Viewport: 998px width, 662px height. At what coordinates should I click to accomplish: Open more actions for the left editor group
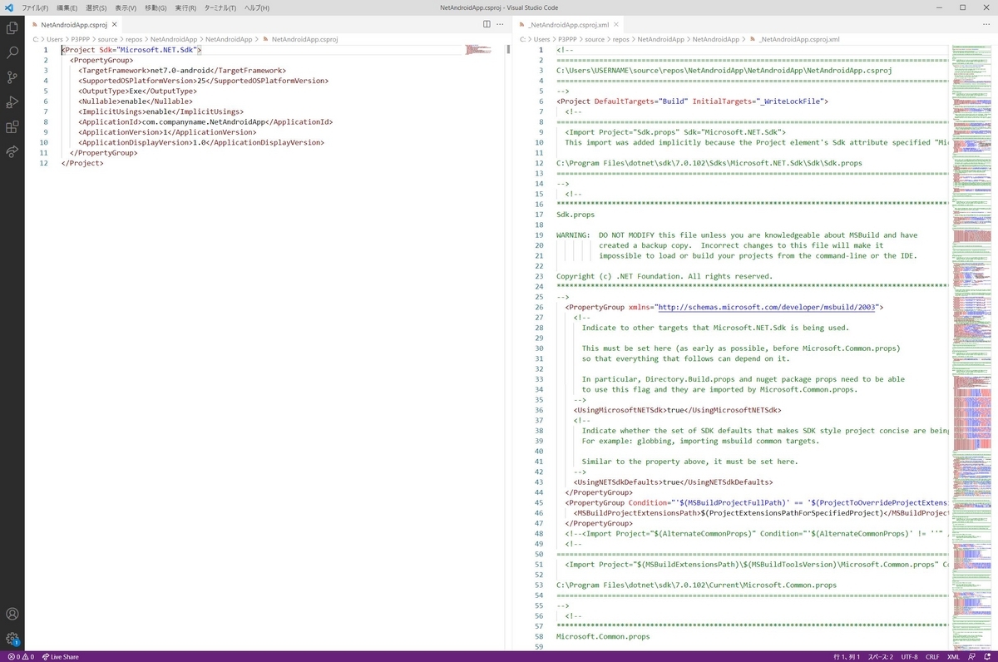click(x=499, y=25)
